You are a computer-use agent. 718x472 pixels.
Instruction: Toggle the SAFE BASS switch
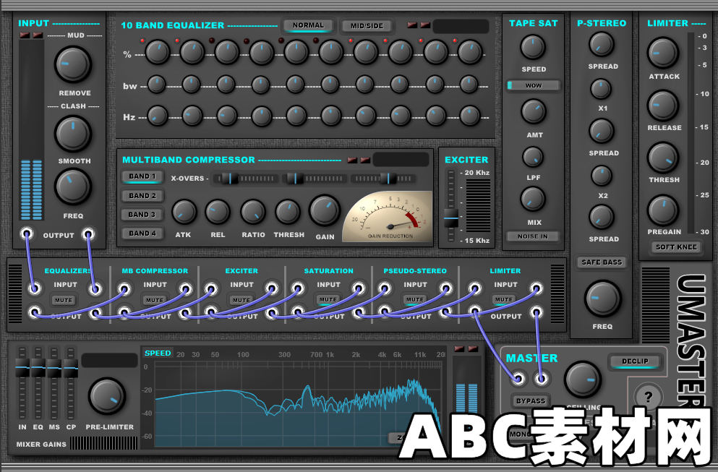601,262
